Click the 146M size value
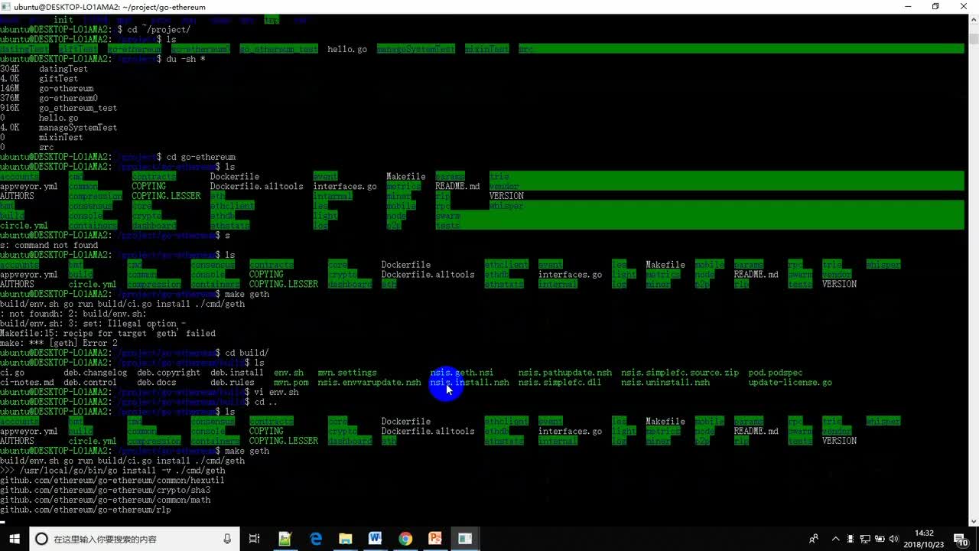The image size is (979, 551). [x=10, y=89]
